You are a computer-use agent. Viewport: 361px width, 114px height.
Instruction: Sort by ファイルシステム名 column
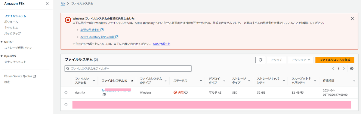pyautogui.click(x=94, y=81)
